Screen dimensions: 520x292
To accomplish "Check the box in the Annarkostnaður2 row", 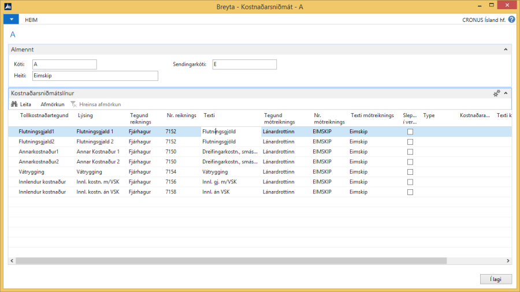I will coord(410,162).
